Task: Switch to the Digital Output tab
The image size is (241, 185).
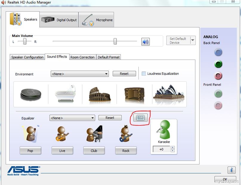Action: tap(59, 20)
